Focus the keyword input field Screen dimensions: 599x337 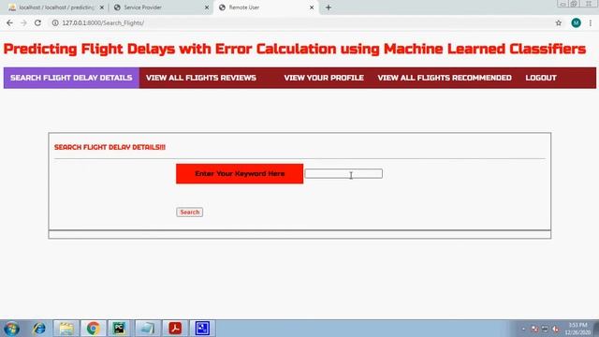coord(343,173)
